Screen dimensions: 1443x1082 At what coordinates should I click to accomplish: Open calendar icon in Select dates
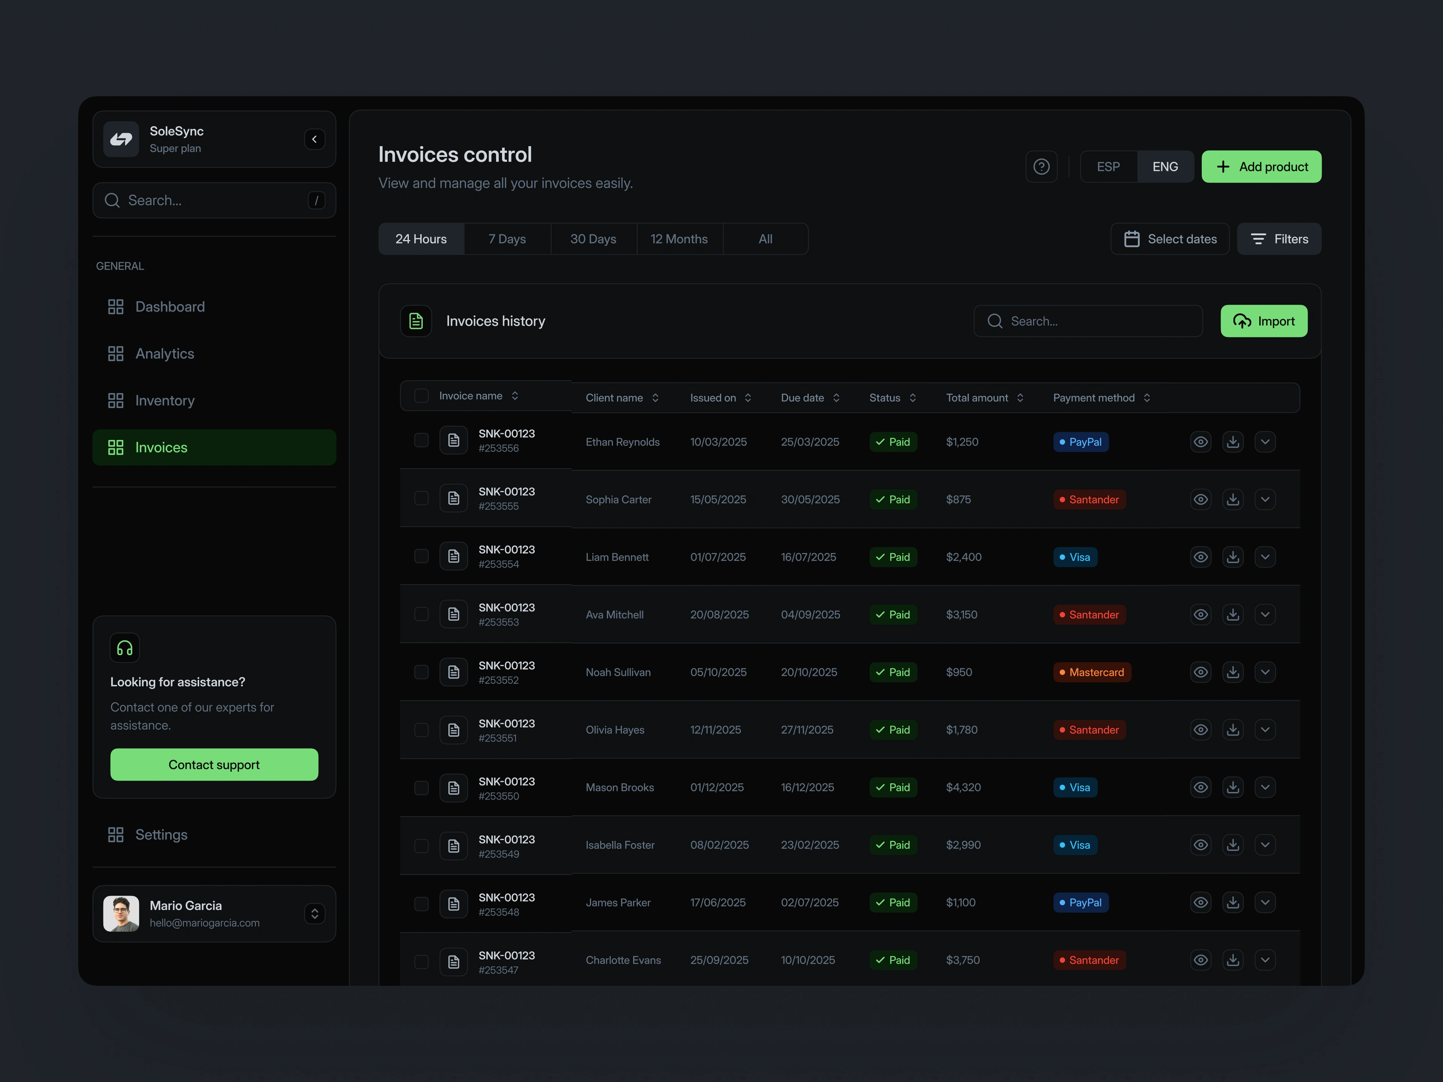point(1132,239)
